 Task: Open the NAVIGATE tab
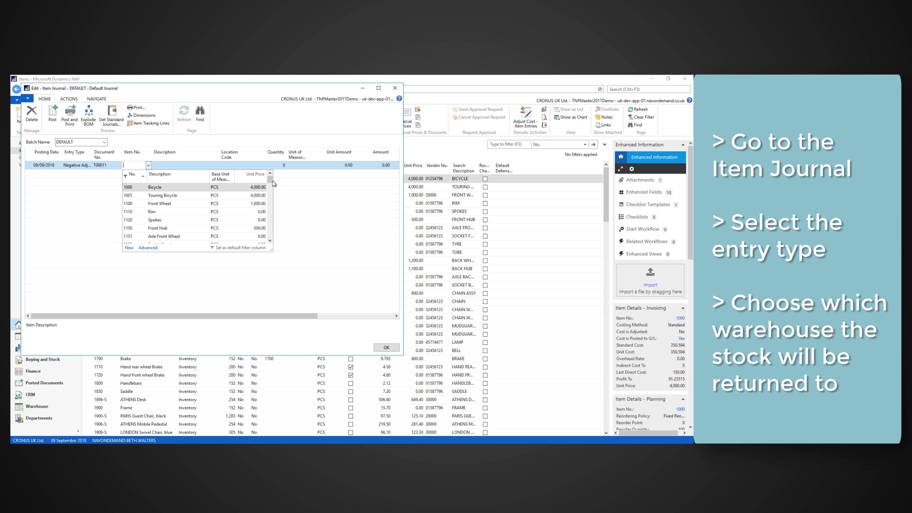click(x=96, y=98)
